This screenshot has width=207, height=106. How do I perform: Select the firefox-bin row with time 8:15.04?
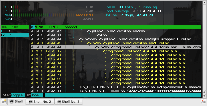[116, 59]
